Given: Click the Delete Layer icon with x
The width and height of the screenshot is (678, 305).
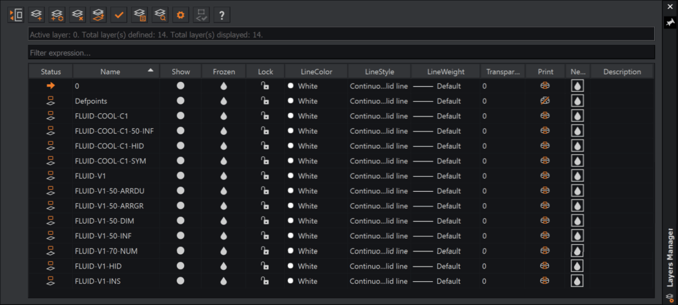Looking at the screenshot, I should point(78,14).
